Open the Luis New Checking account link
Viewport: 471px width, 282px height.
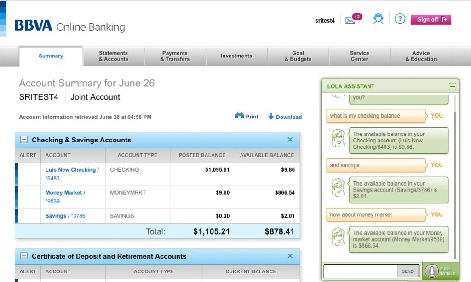click(x=72, y=170)
